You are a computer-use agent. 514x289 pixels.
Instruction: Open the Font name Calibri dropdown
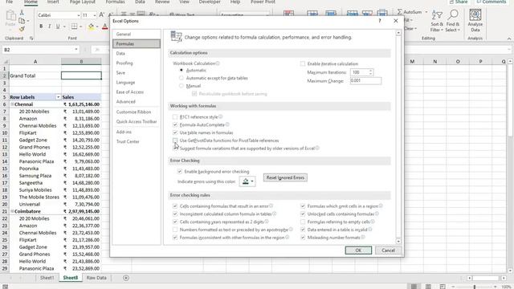coord(79,15)
